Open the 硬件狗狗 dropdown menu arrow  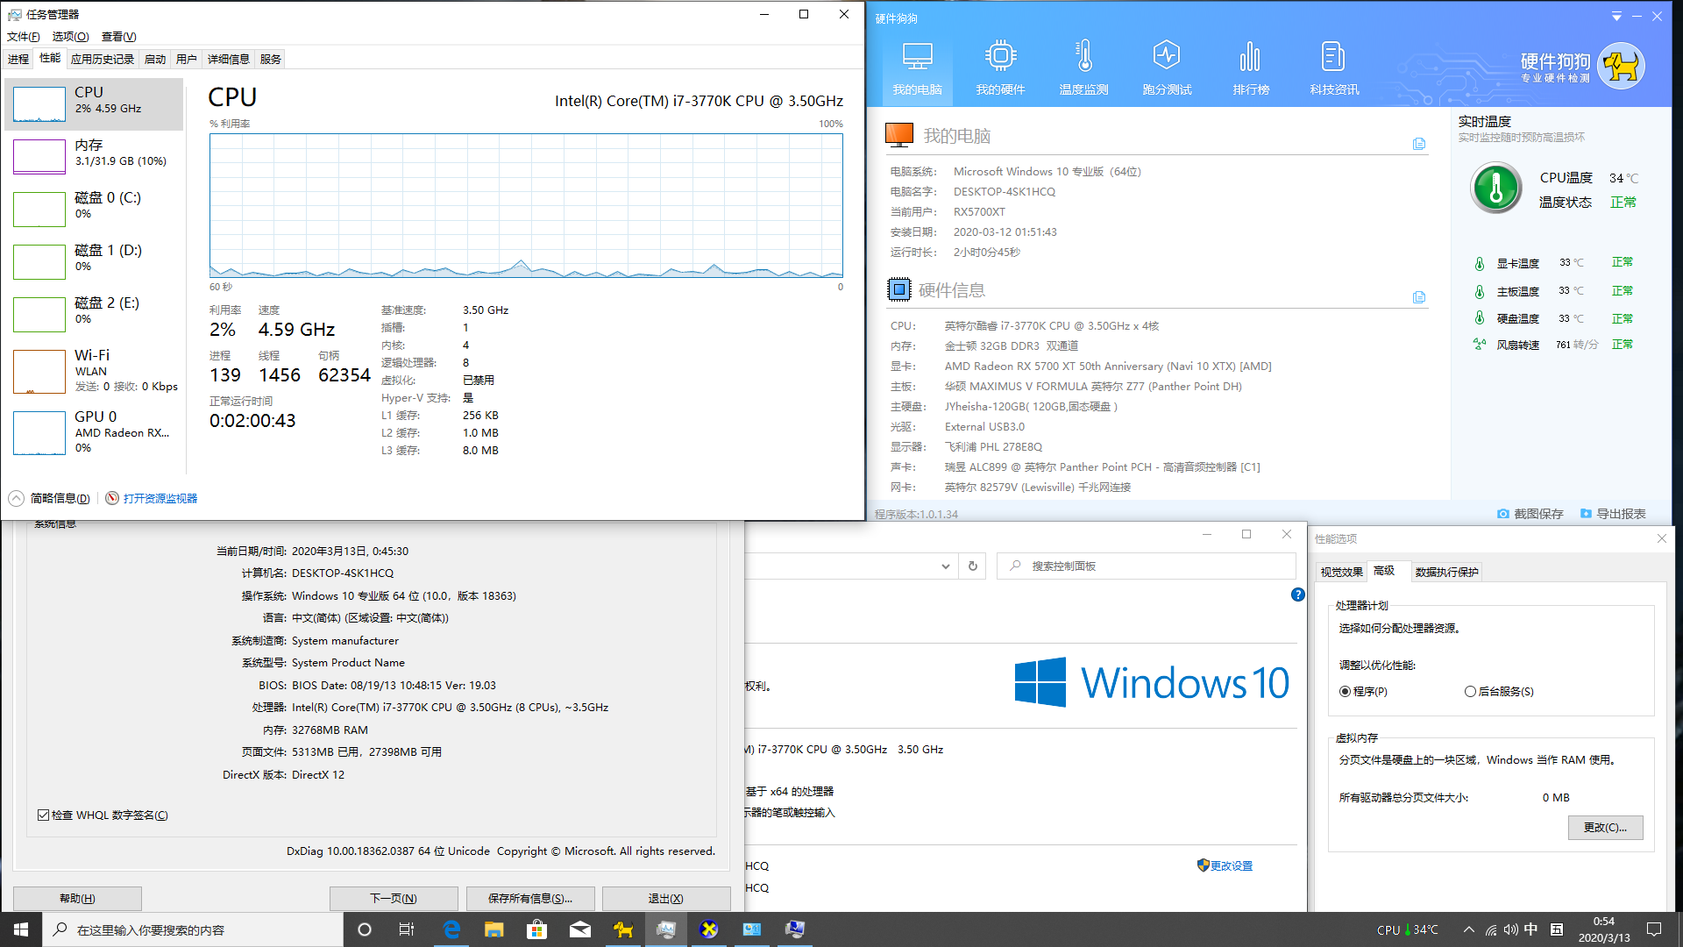pos(1616,17)
